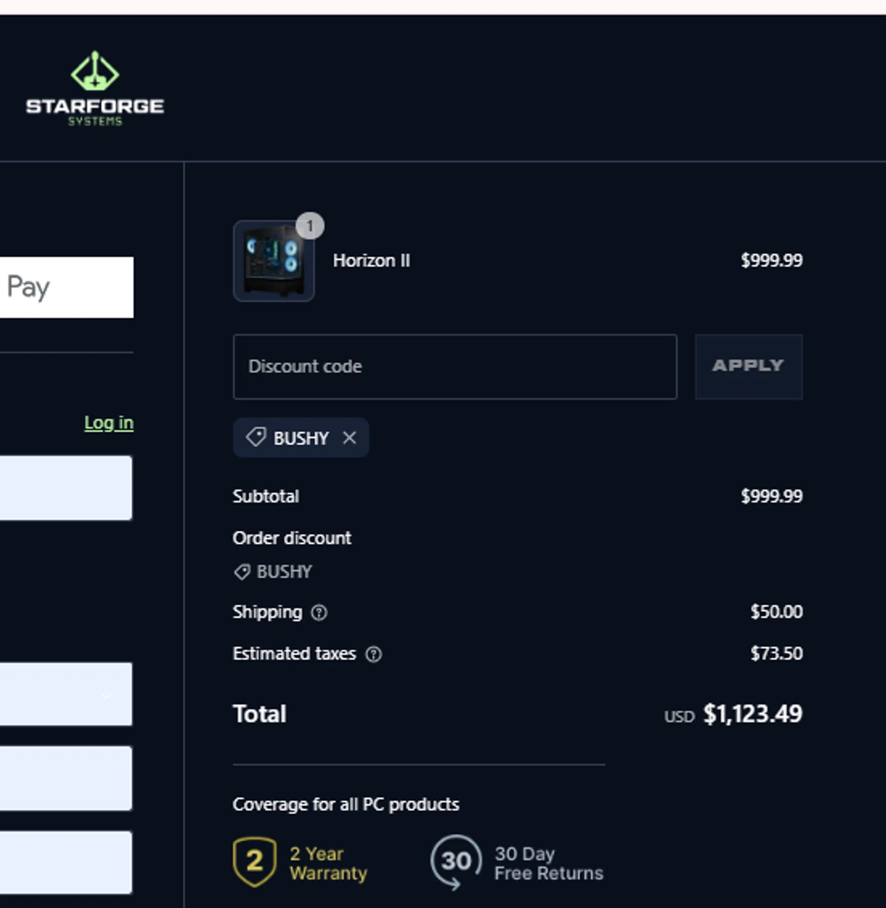Viewport: 886px width, 908px height.
Task: Click the 30 Day returns circle icon
Action: pos(456,862)
